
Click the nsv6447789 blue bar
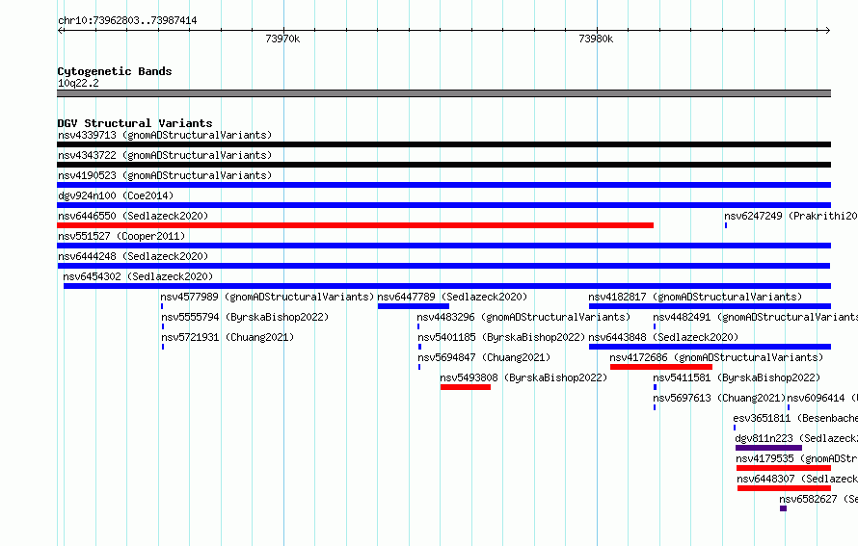click(414, 306)
